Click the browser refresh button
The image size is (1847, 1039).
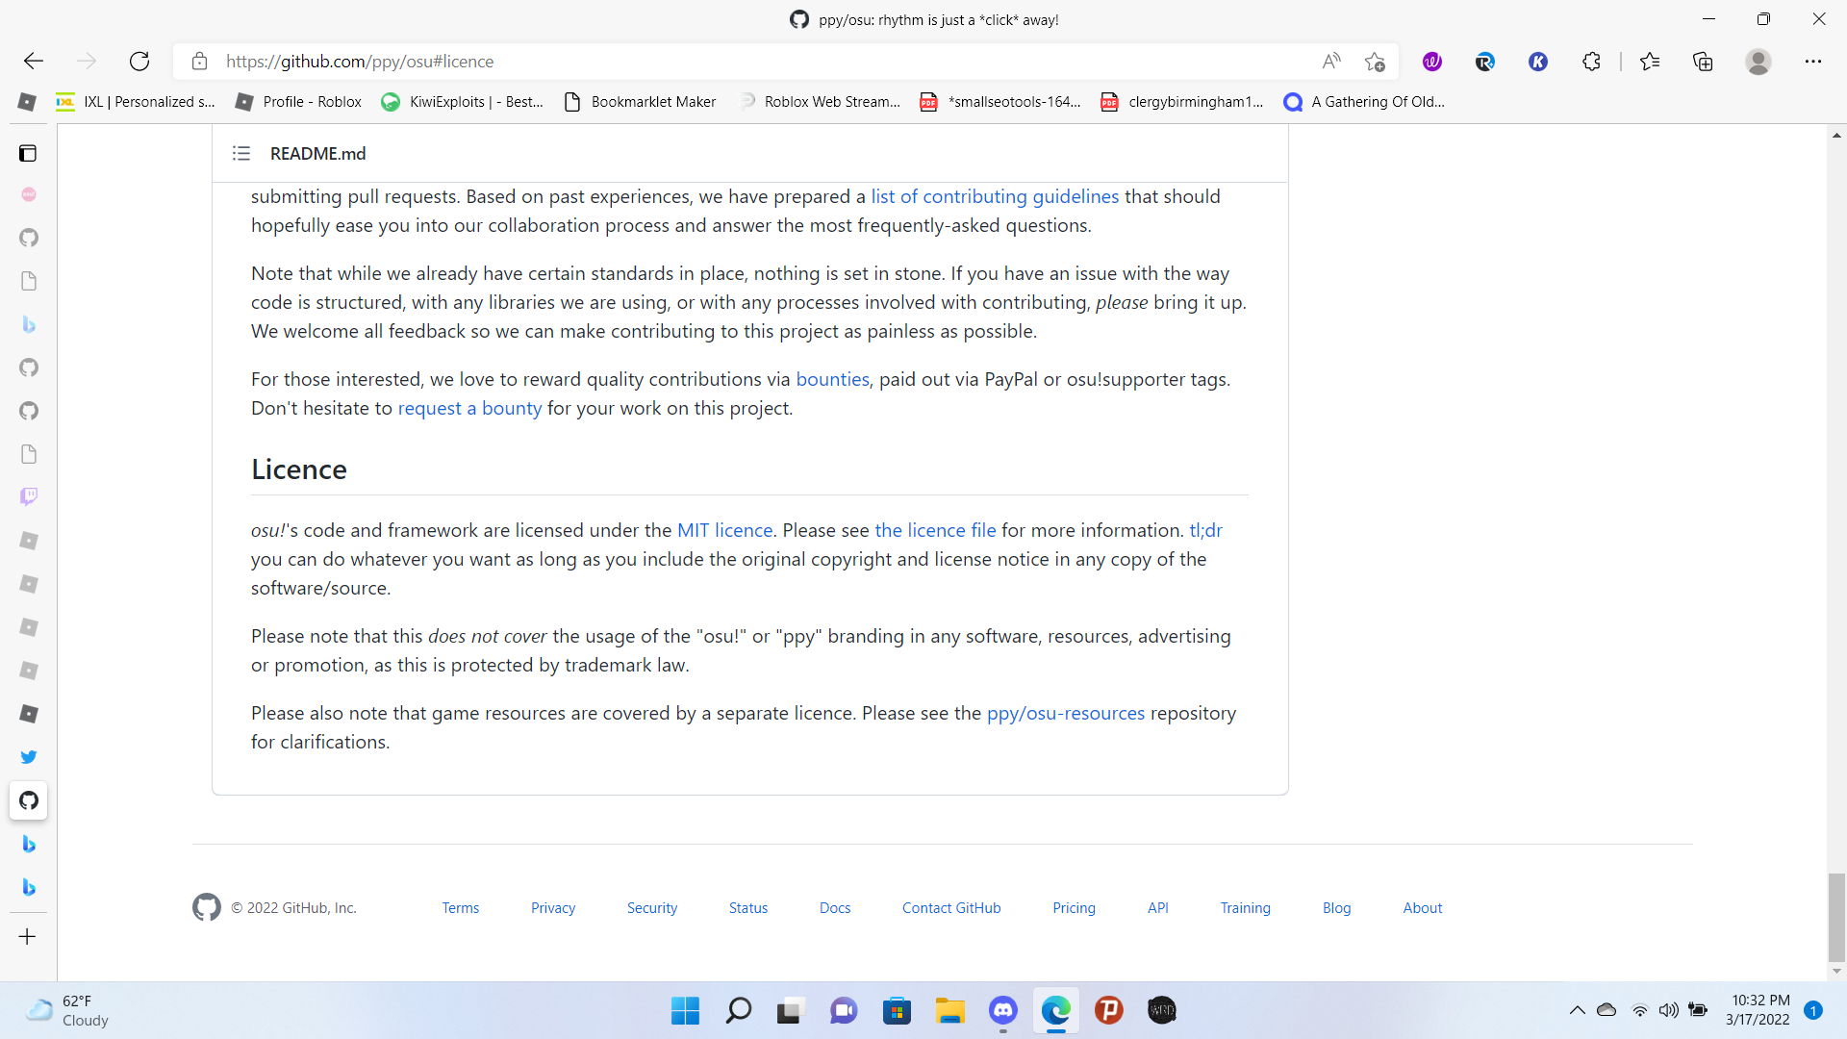tap(139, 62)
